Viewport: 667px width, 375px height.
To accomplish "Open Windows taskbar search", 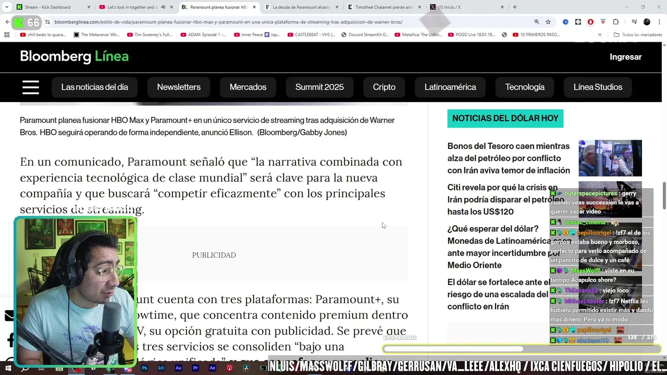I will tap(24, 368).
